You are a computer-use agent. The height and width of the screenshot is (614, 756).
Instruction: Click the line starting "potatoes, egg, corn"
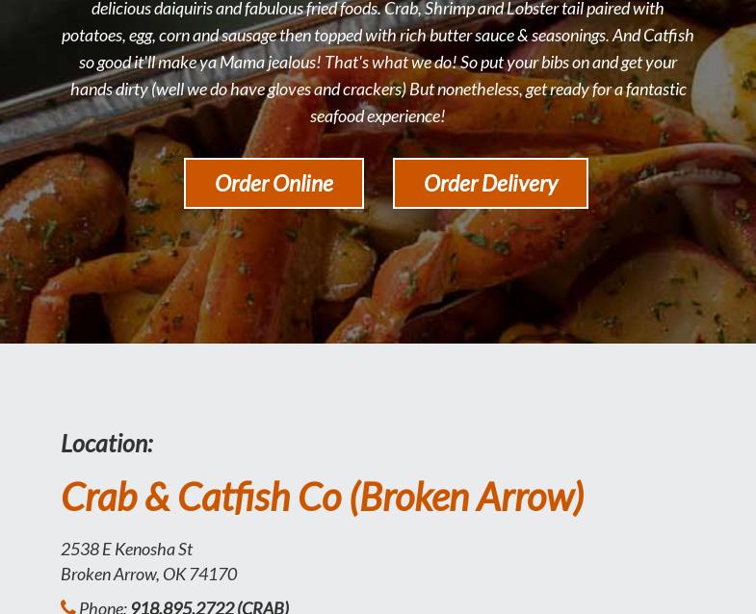point(378,36)
